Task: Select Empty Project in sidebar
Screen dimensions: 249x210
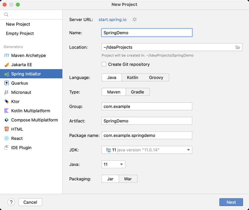Action: (x=20, y=33)
